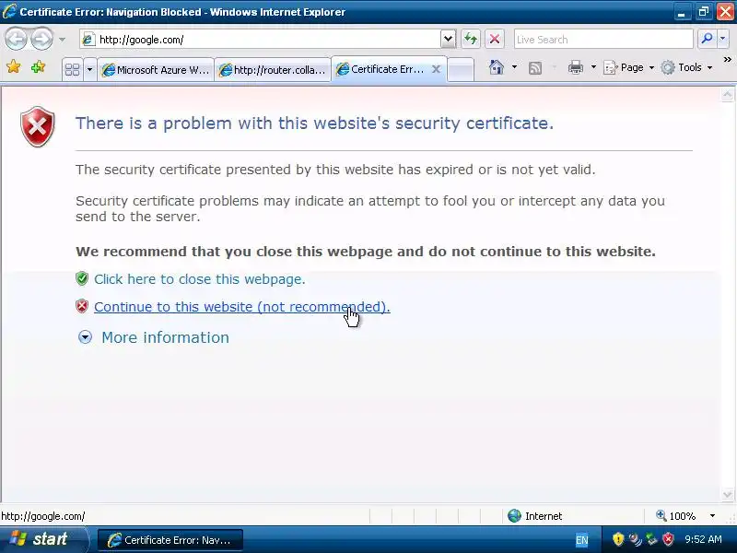Click the 'security certificate has expired' text
The width and height of the screenshot is (737, 553).
(335, 170)
